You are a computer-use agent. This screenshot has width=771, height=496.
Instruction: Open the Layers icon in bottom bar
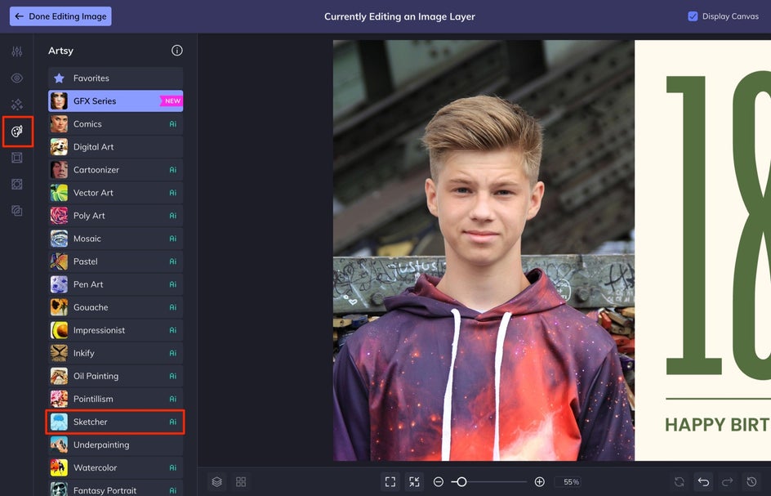217,482
